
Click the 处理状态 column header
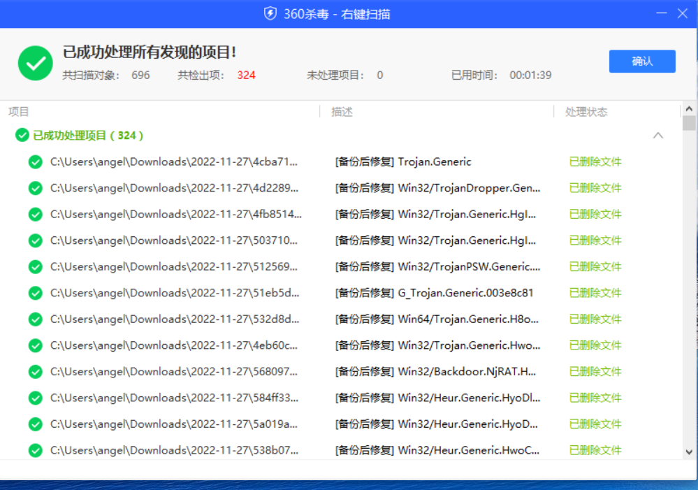586,111
